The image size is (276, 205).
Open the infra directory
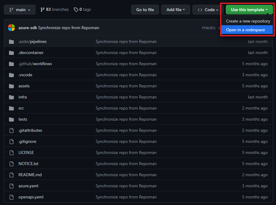[23, 97]
